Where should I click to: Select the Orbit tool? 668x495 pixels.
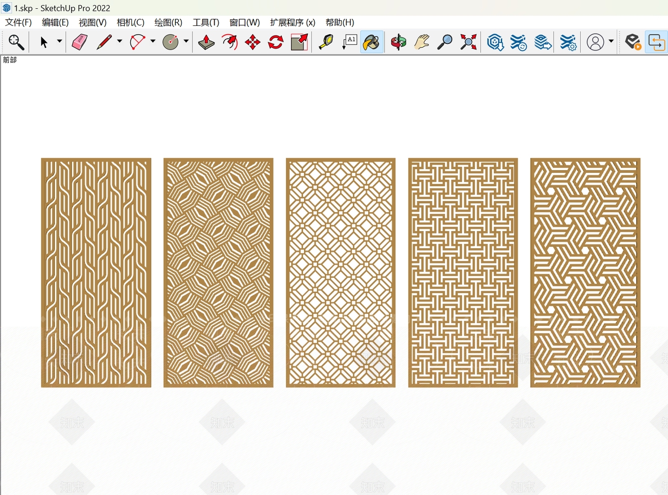coord(399,42)
